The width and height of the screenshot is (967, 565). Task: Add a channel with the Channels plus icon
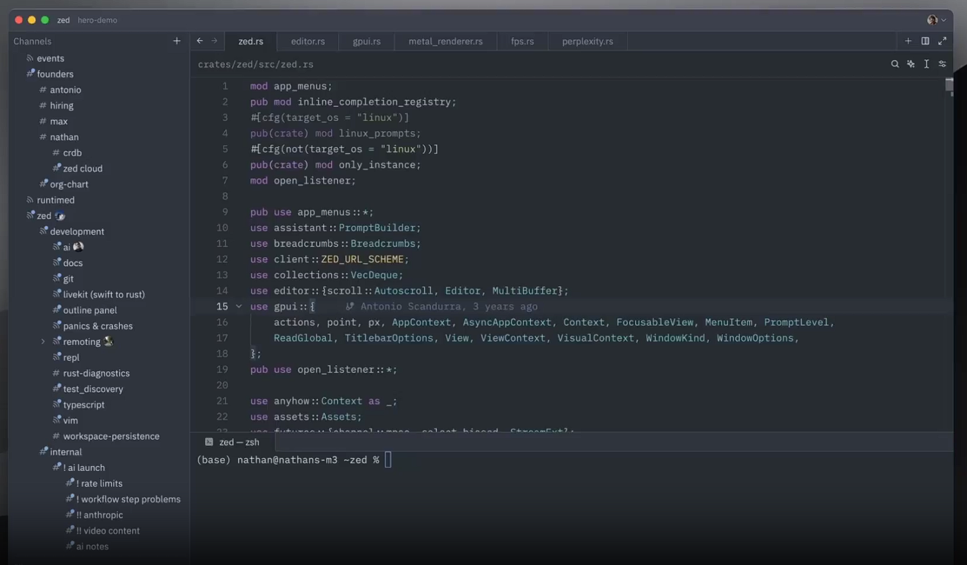point(177,41)
